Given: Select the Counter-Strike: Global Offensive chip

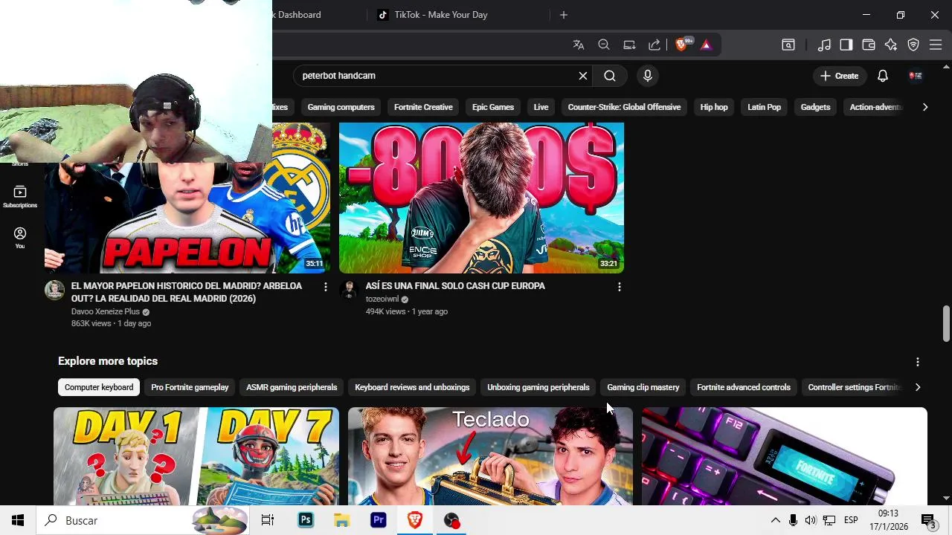Looking at the screenshot, I should [x=624, y=107].
